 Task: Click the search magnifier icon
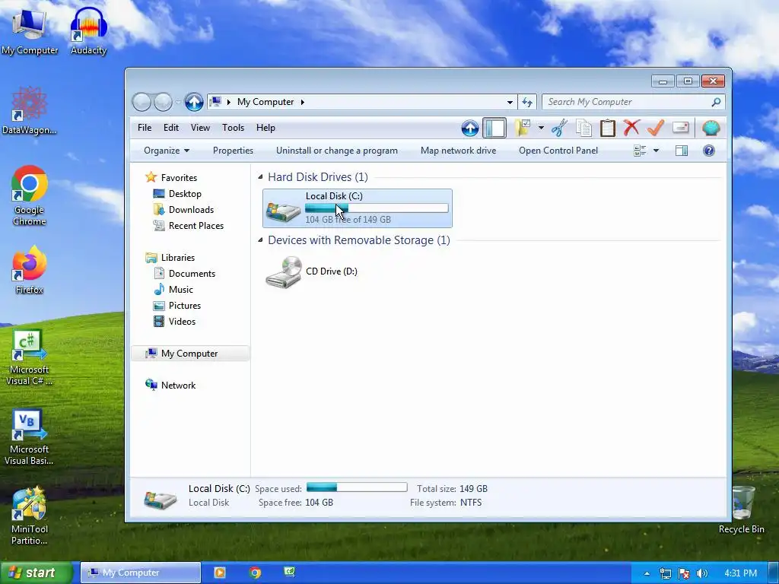pos(716,102)
